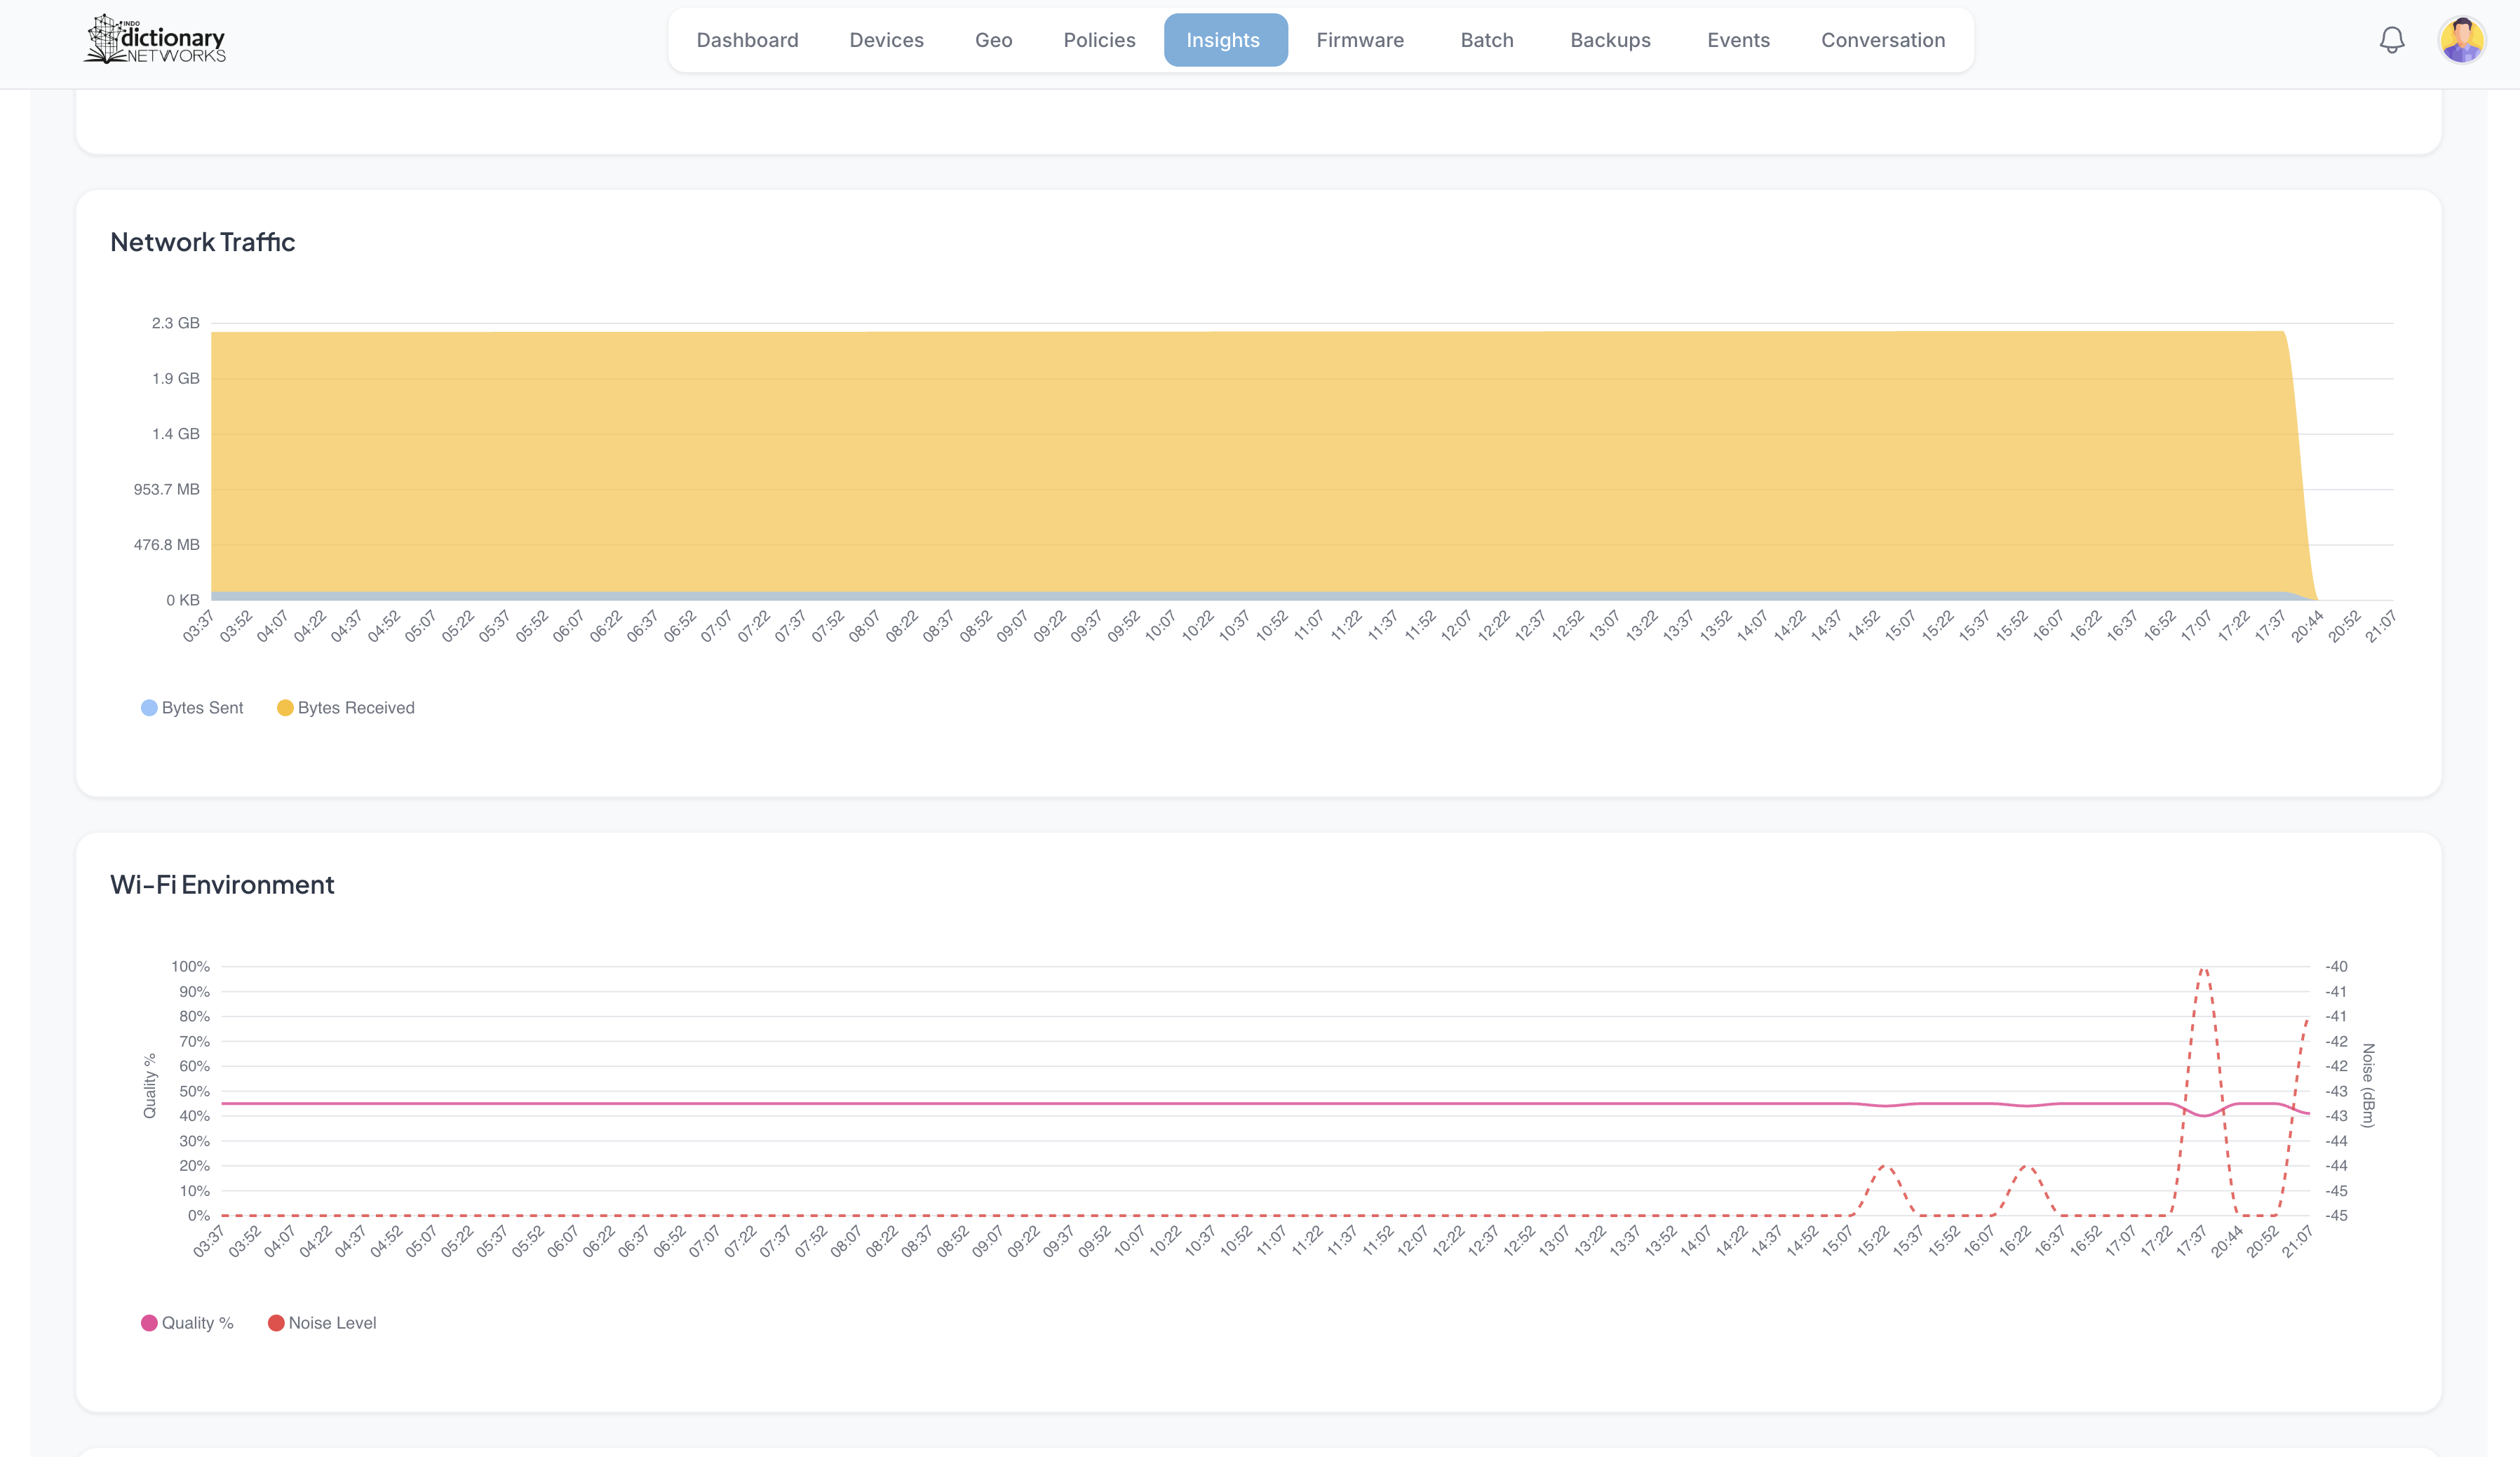Open the Policies tab
This screenshot has height=1457, width=2520.
1099,40
